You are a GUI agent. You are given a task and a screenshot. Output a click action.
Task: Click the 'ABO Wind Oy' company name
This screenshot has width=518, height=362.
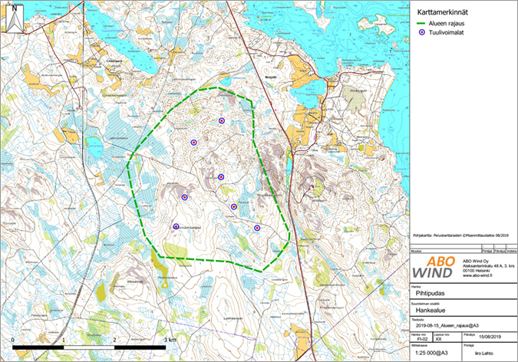pos(475,261)
